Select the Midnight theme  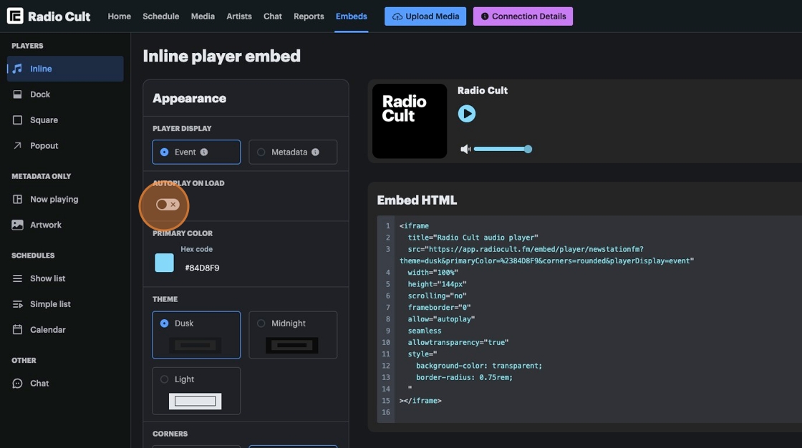coord(293,335)
